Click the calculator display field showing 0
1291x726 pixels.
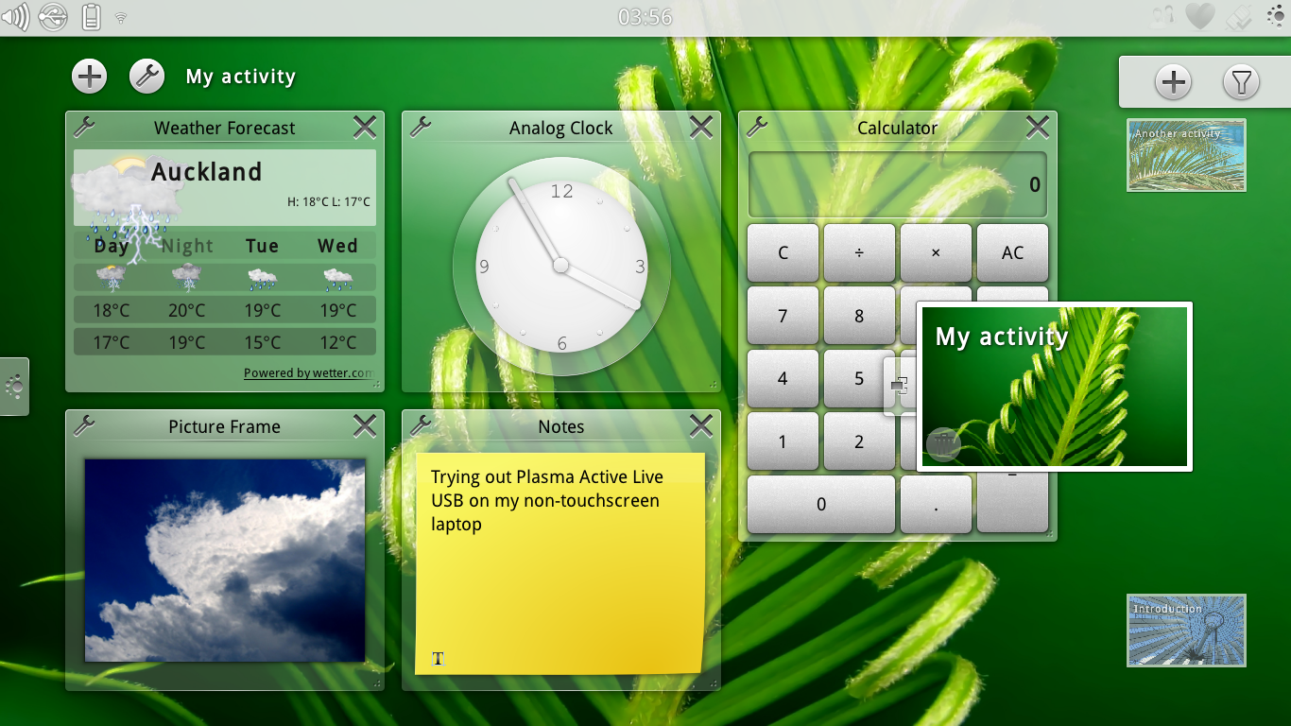[898, 184]
